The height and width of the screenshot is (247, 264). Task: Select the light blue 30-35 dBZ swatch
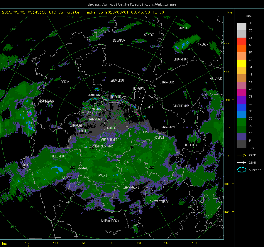pos(242,115)
